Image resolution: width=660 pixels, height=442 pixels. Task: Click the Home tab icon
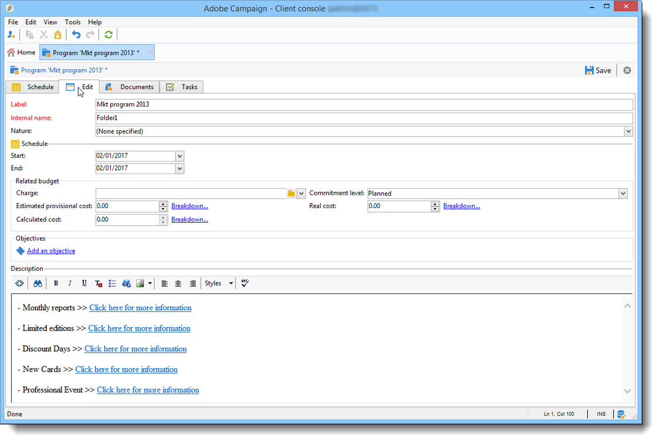coord(11,53)
